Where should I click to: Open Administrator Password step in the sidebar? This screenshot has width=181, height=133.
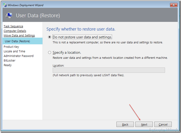pos(19,56)
